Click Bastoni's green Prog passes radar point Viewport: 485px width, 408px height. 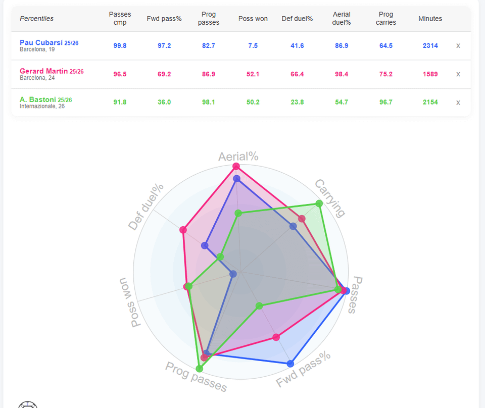200,368
